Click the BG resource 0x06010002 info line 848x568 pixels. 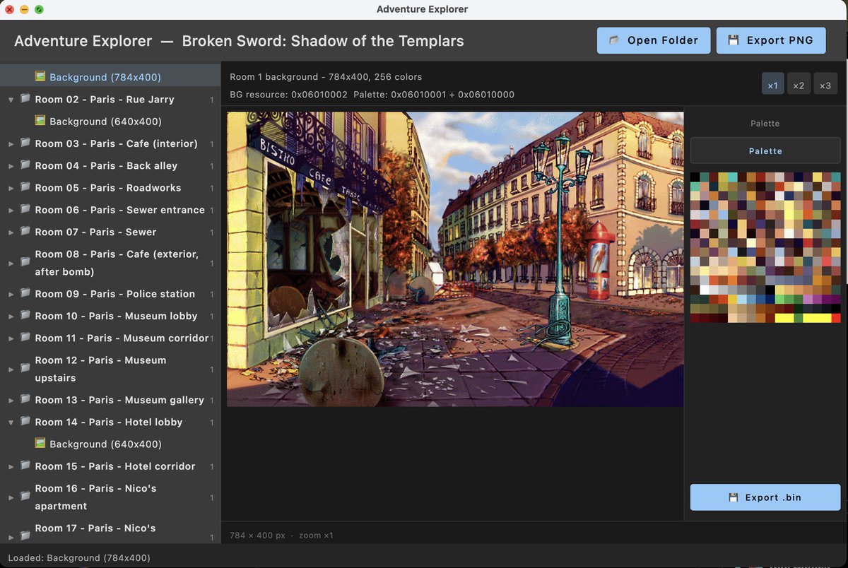tap(372, 95)
